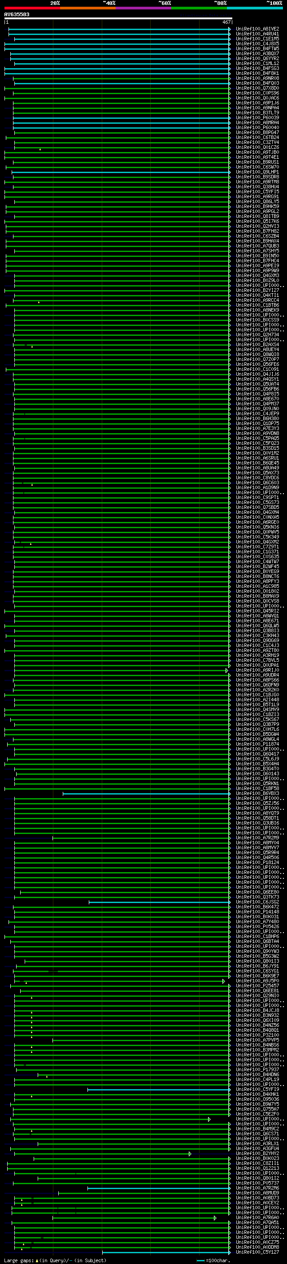Open hit UniRef100_B4FTW5
This screenshot has height=1264, width=287.
[x=257, y=48]
